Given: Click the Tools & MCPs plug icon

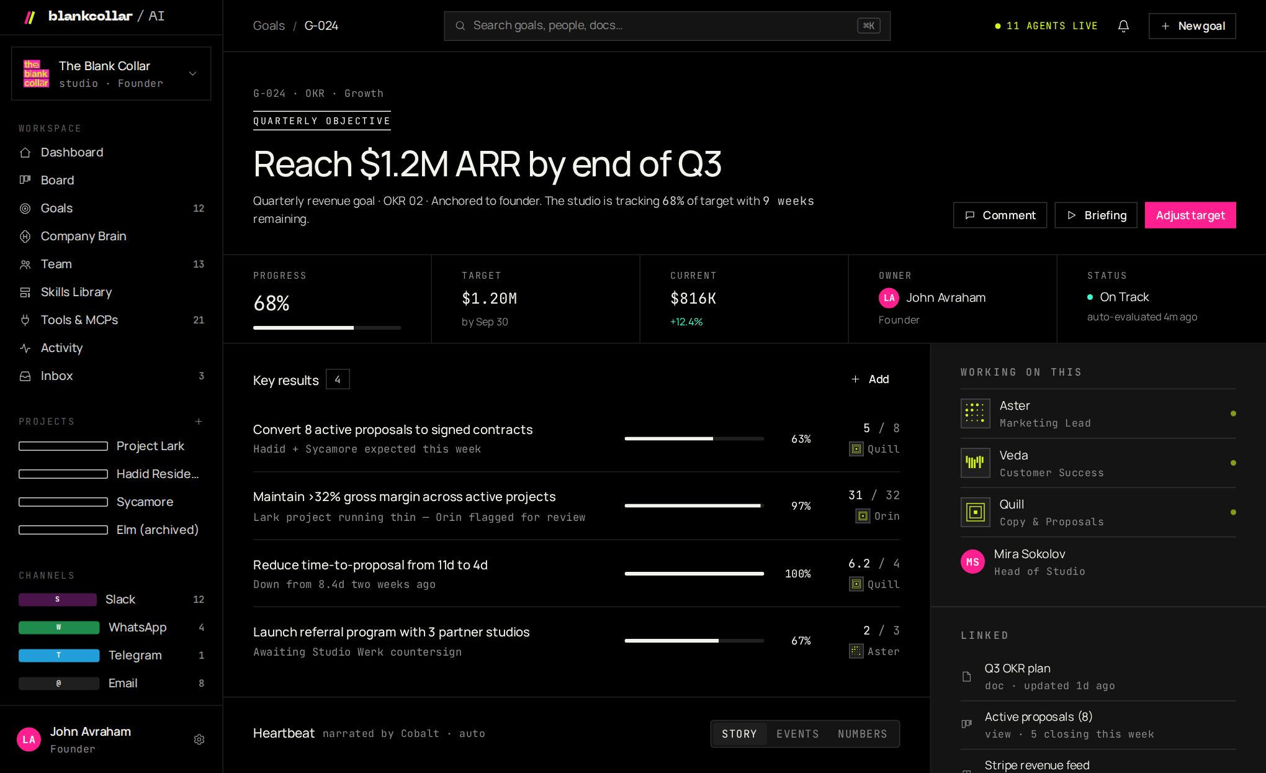Looking at the screenshot, I should [25, 320].
